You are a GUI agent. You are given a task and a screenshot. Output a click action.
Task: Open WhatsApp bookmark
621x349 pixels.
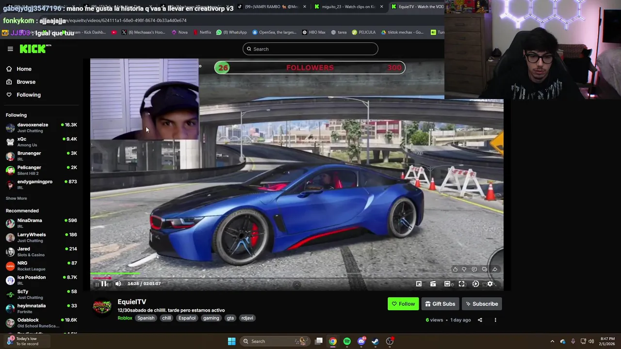coord(232,32)
